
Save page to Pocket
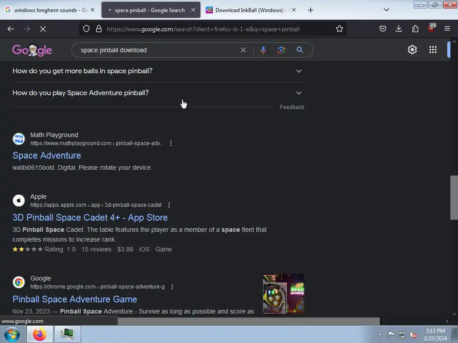click(383, 29)
